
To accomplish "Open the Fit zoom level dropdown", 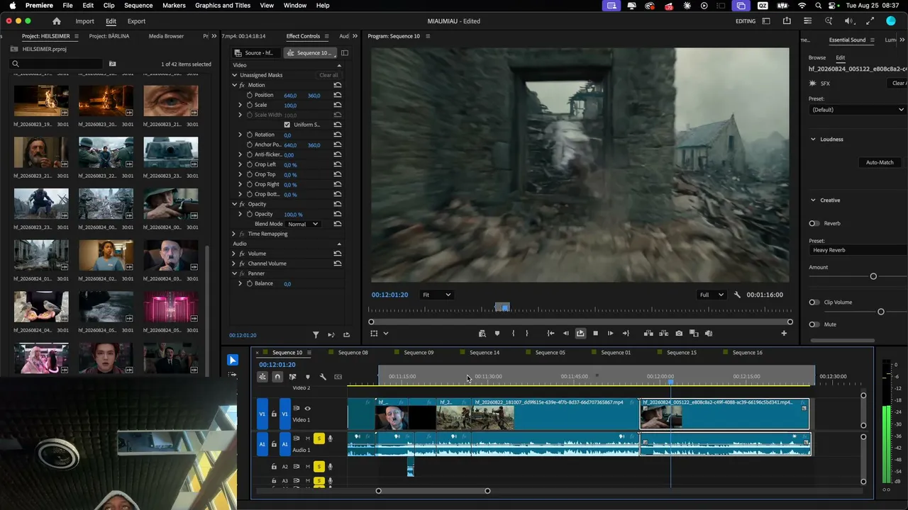I will [436, 295].
